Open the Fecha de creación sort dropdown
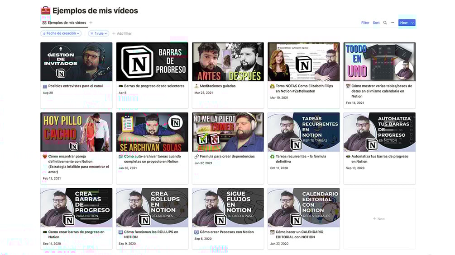 (61, 33)
